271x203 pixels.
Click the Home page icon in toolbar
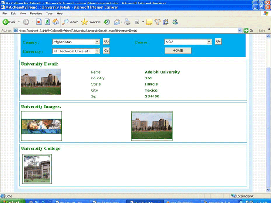(x=56, y=22)
